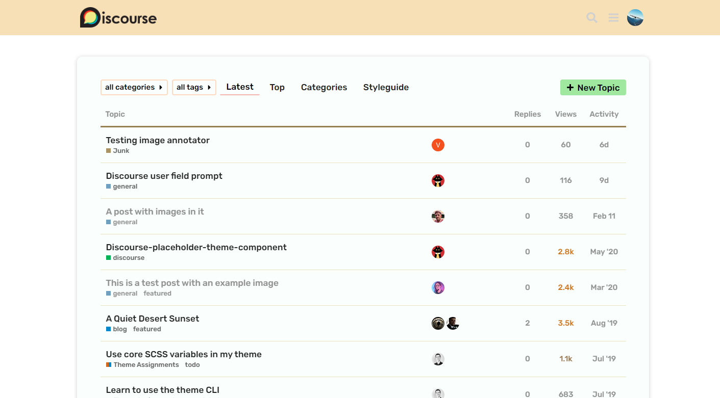This screenshot has width=720, height=398.
Task: Click the 2.8k views count
Action: pyautogui.click(x=566, y=252)
